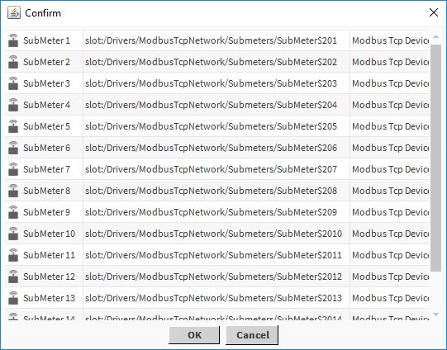Image resolution: width=447 pixels, height=350 pixels.
Task: Click the Java icon in the Confirm title bar
Action: [x=14, y=13]
